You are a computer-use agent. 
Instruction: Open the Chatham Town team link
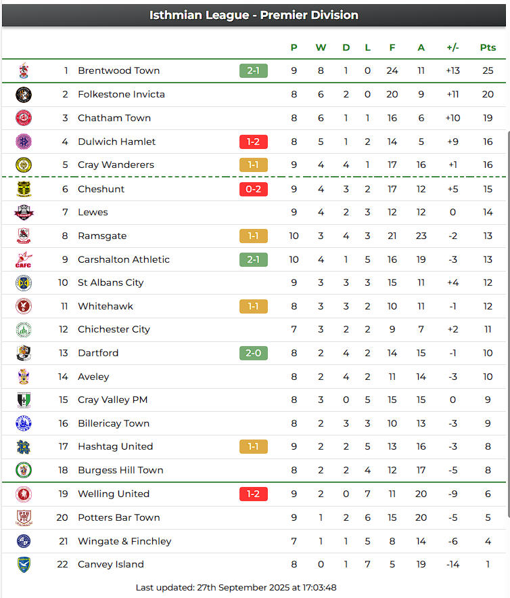[114, 118]
